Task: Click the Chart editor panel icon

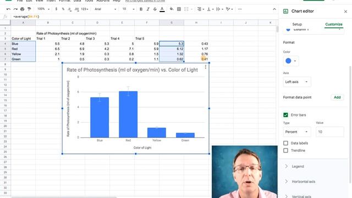Action: (285, 11)
